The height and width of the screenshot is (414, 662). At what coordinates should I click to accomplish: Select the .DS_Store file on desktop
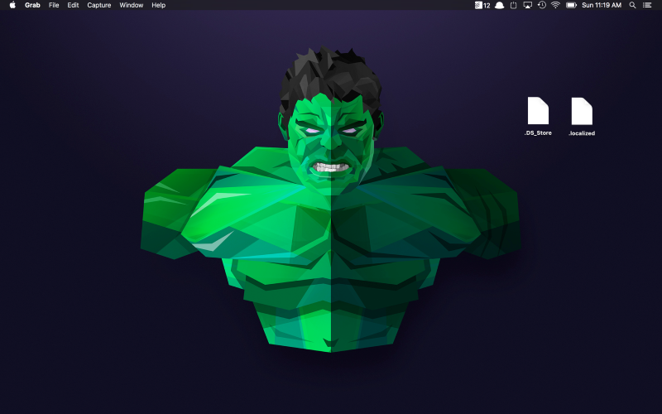(538, 112)
